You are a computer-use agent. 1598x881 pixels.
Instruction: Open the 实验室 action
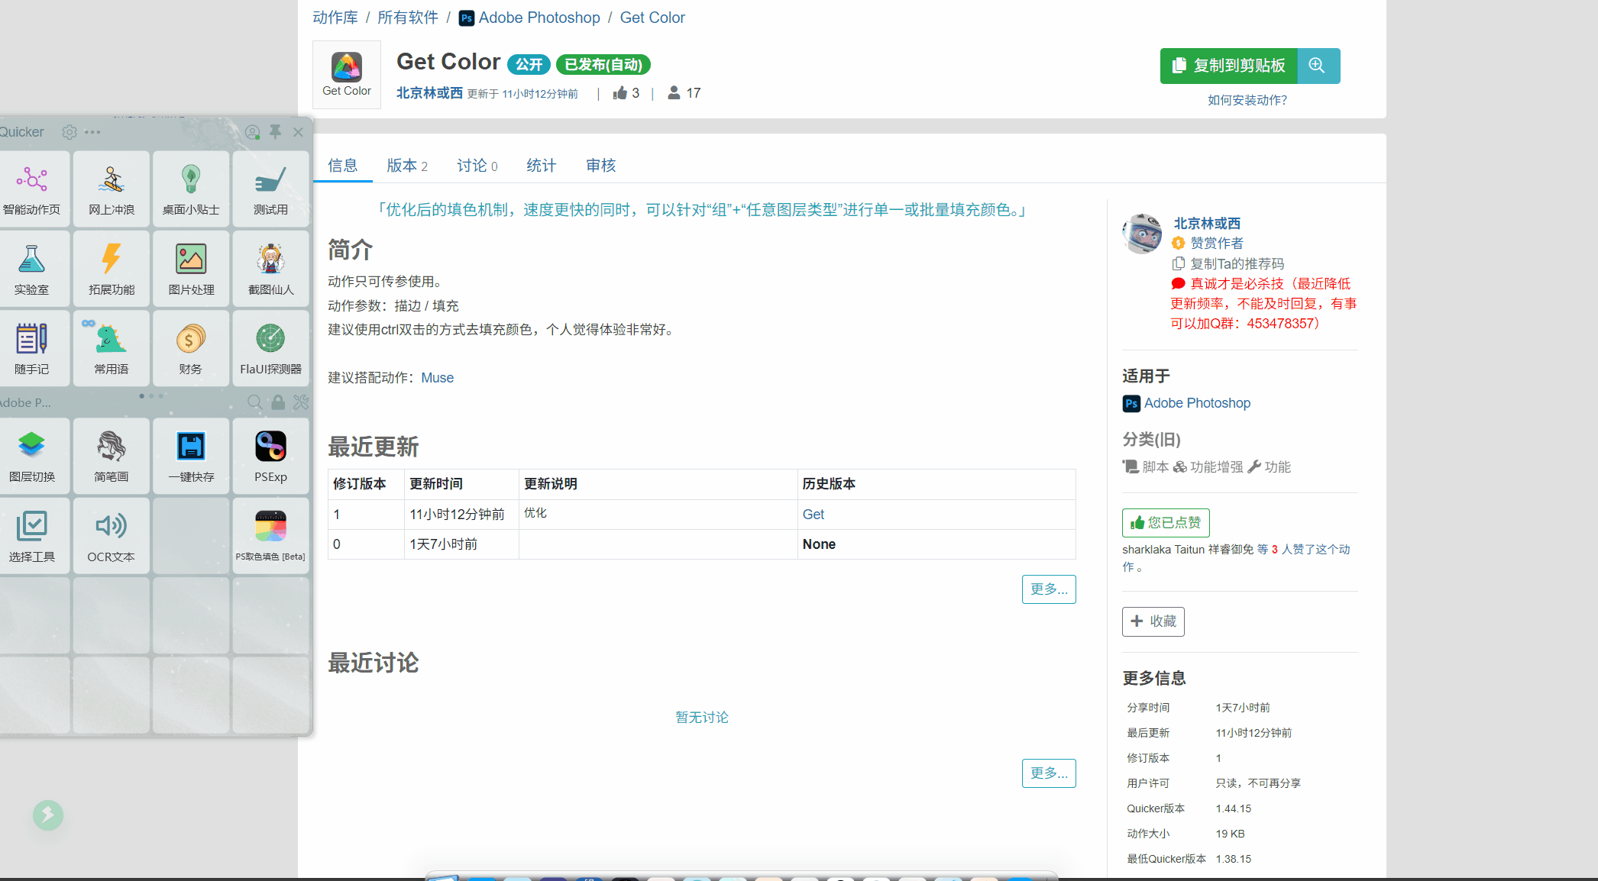(32, 269)
